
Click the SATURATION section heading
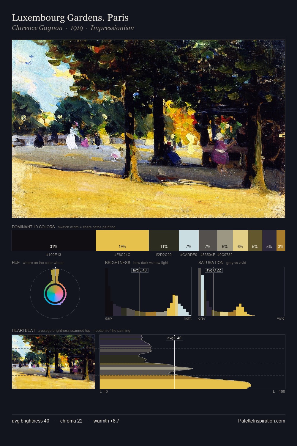tap(211, 263)
